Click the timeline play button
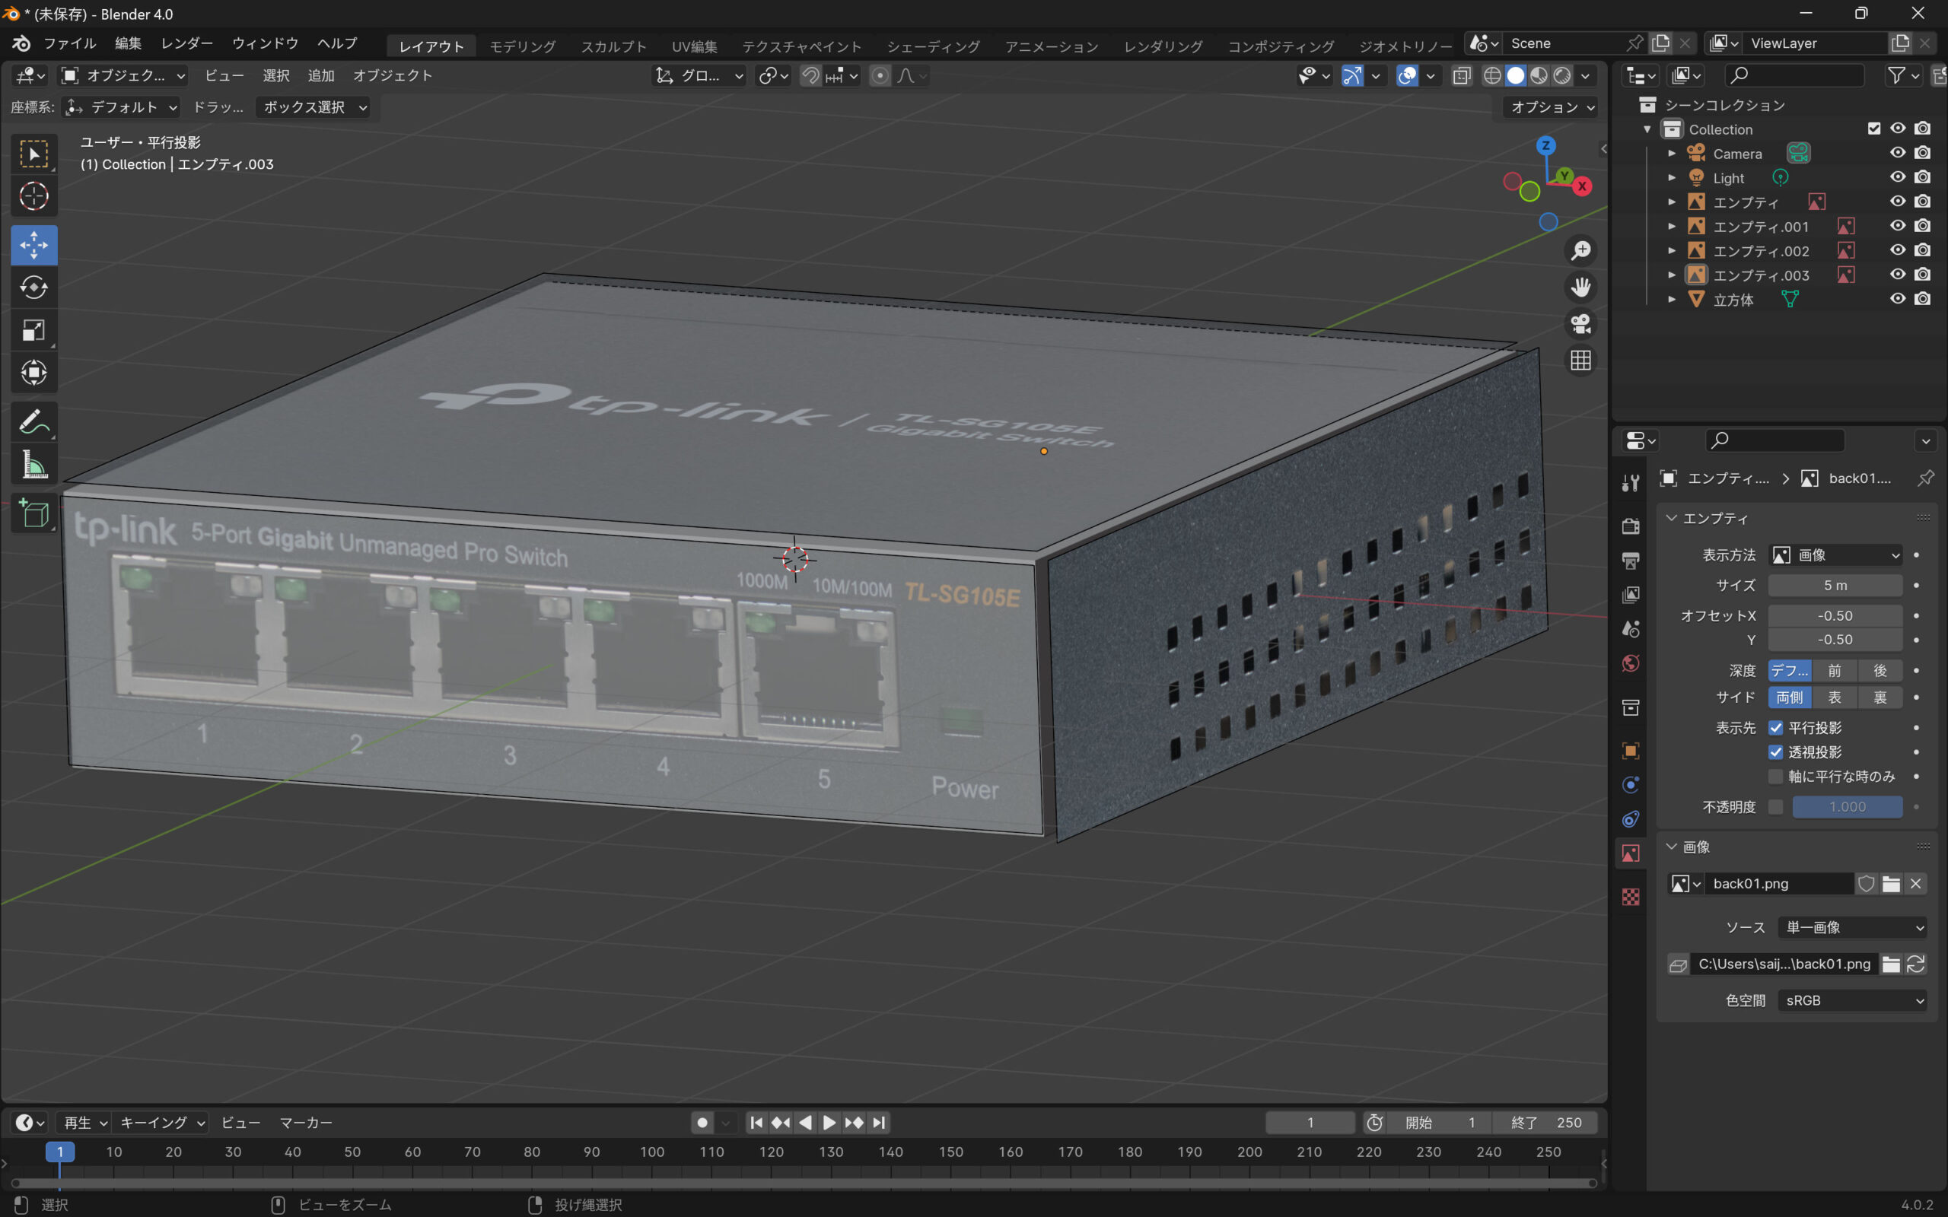The height and width of the screenshot is (1217, 1948). [829, 1122]
